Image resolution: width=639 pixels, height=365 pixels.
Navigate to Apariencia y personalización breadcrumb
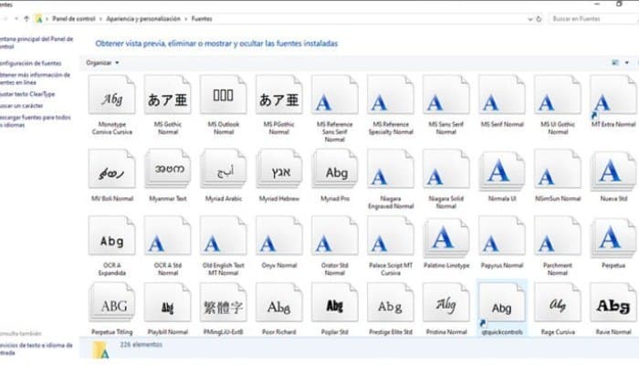[143, 19]
